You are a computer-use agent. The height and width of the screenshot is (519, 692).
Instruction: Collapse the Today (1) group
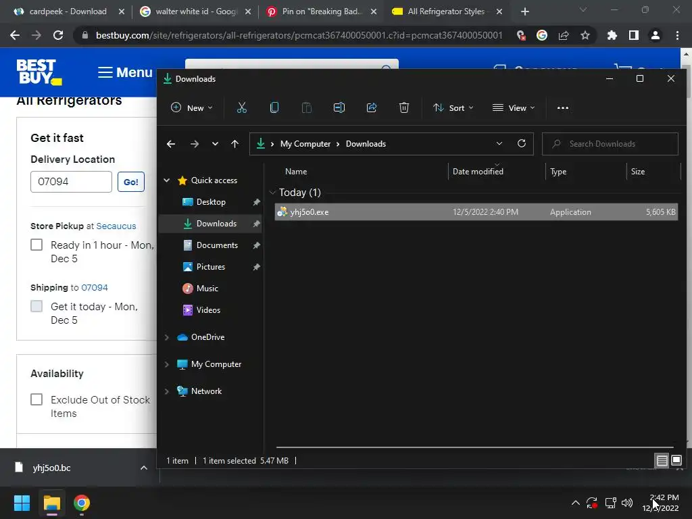pos(272,193)
